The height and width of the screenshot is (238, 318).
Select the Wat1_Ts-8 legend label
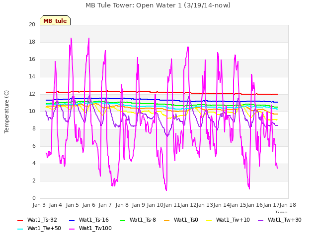pyautogui.click(x=143, y=220)
